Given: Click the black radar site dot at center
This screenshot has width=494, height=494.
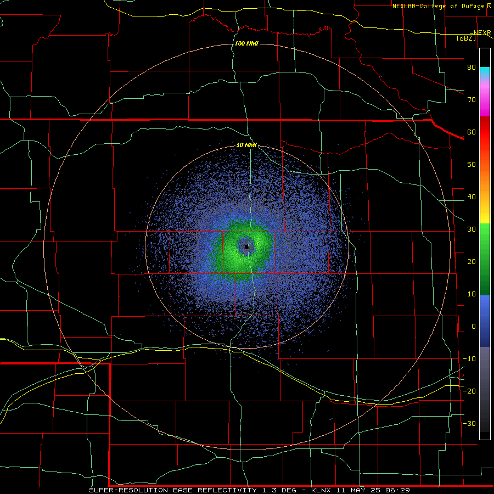Looking at the screenshot, I should point(246,247).
